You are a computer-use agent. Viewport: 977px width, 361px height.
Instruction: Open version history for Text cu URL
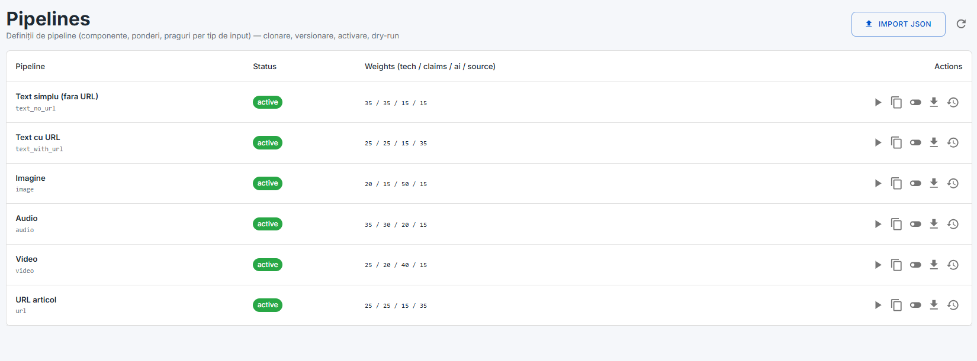(953, 143)
